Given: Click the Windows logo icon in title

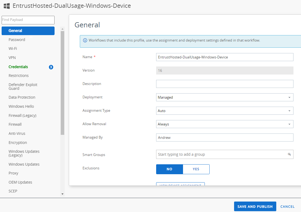Looking at the screenshot, I should tap(7, 6).
